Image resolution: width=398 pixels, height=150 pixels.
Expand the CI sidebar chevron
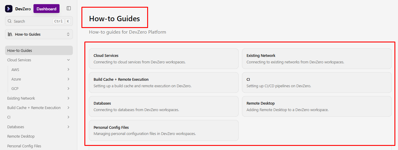tap(68, 117)
